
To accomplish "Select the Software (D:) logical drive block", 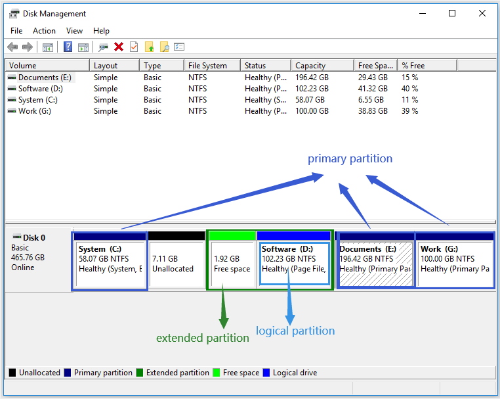I will pos(294,261).
